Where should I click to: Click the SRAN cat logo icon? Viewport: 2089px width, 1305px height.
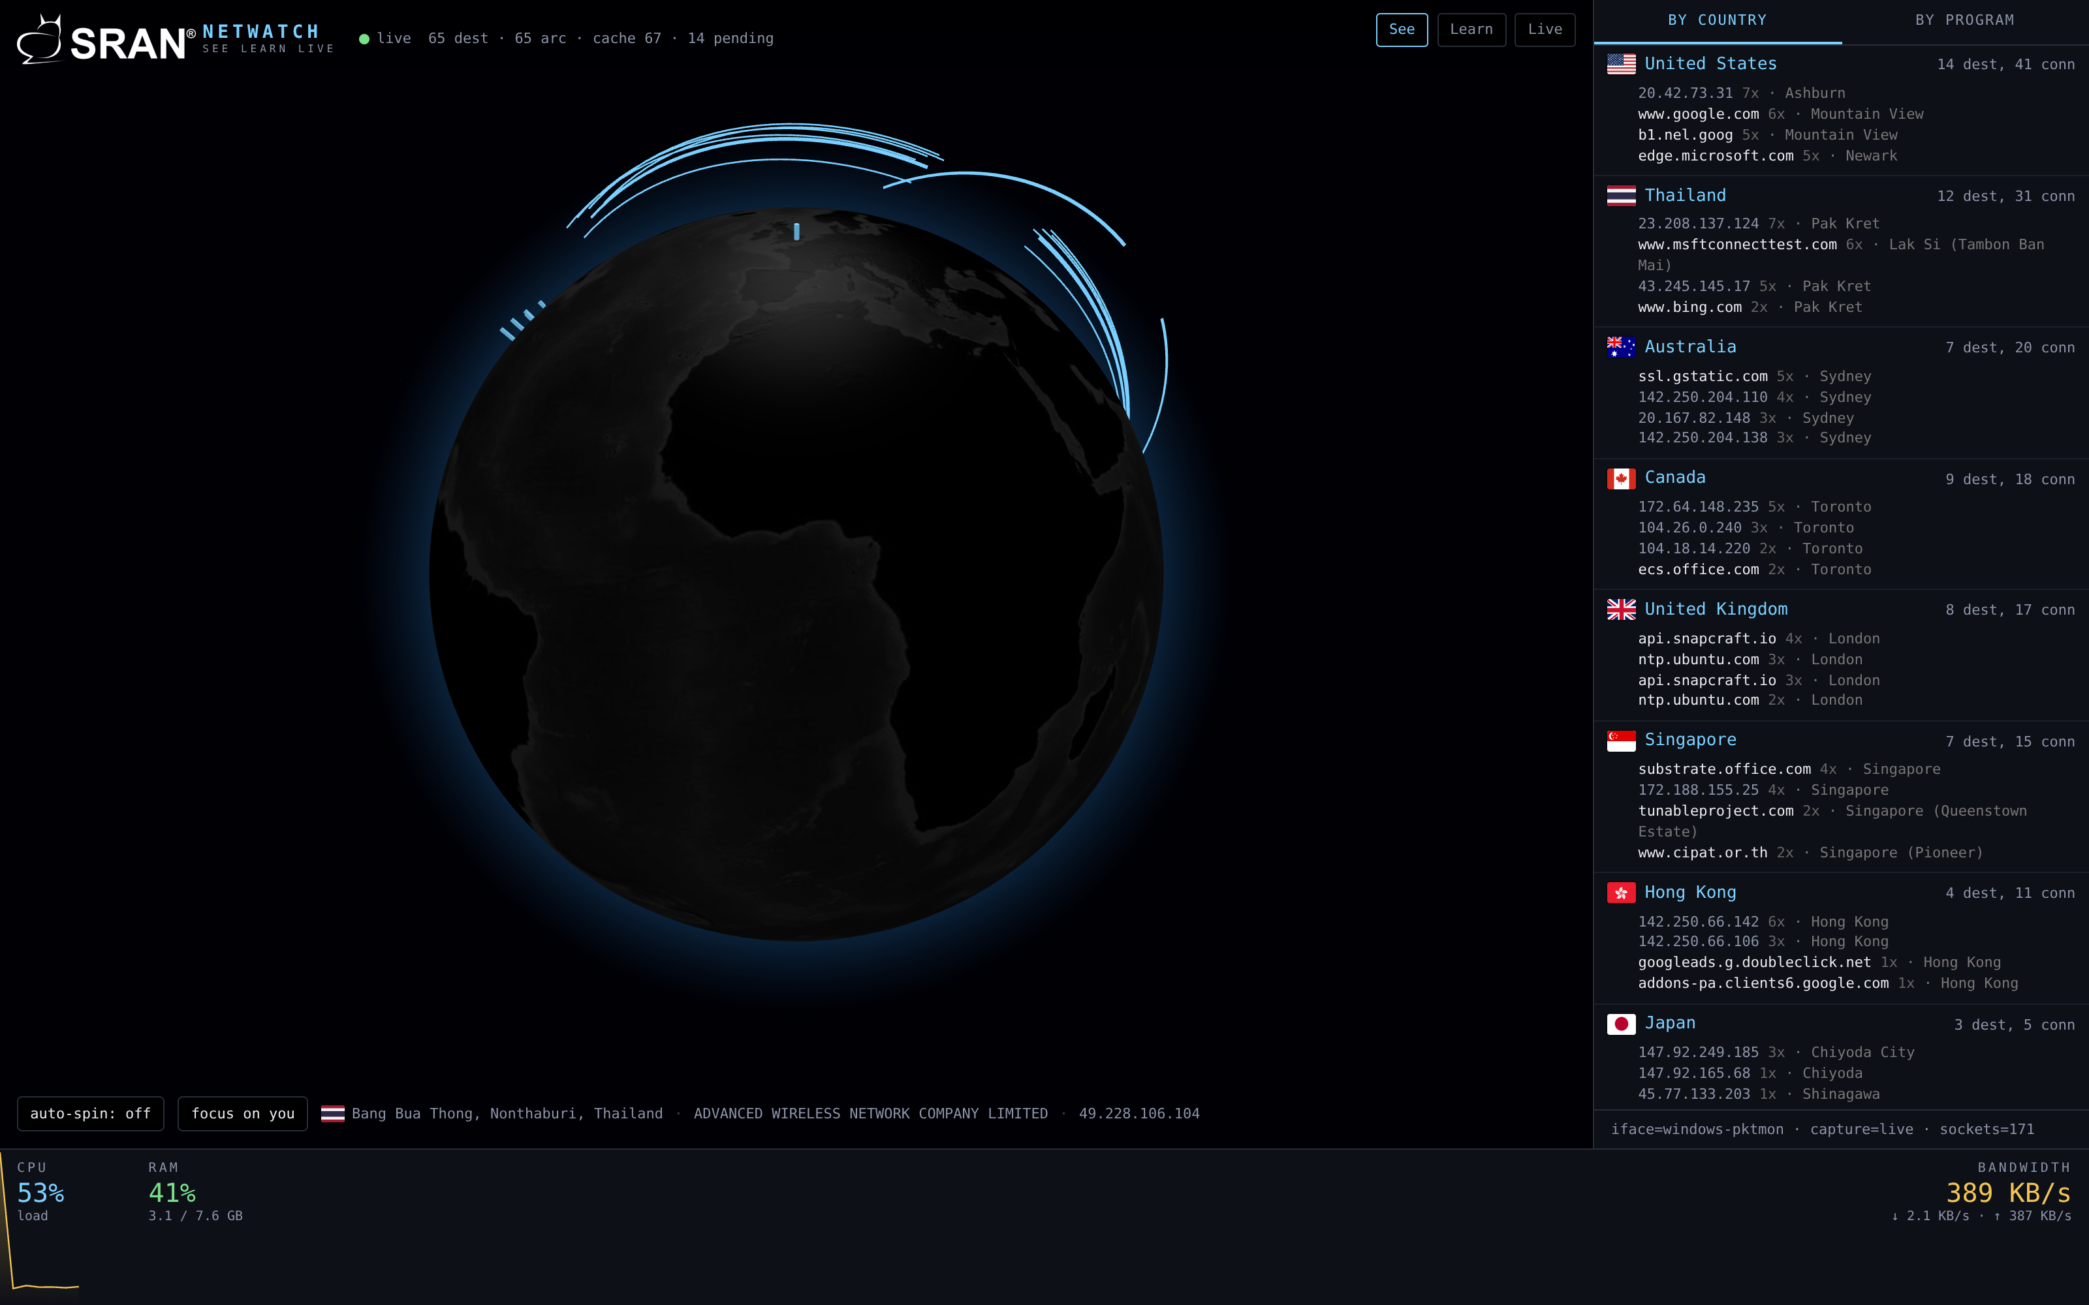(x=40, y=40)
